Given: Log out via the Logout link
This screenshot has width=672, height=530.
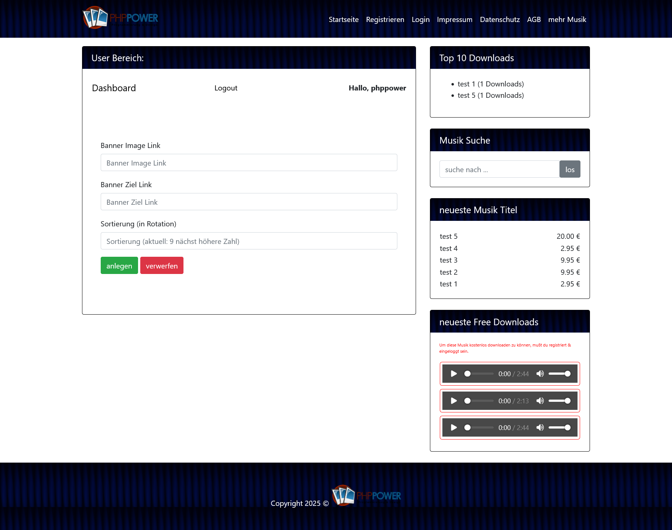Looking at the screenshot, I should 226,88.
